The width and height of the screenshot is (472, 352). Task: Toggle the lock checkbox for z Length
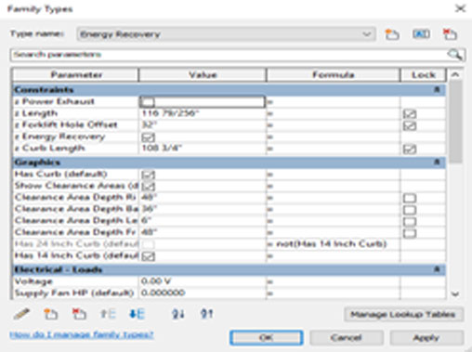(x=410, y=114)
